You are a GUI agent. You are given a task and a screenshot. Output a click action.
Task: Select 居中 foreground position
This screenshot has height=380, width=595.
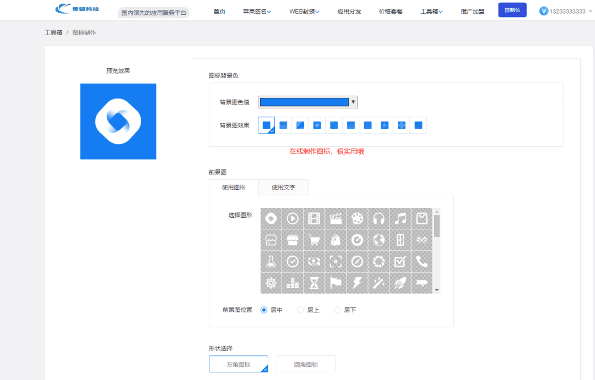click(264, 310)
